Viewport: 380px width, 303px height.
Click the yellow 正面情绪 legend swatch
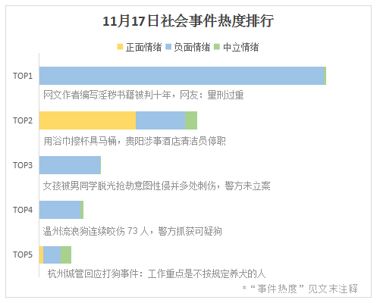click(x=120, y=47)
